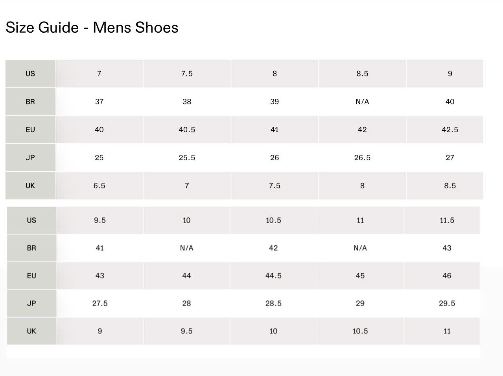Click the Size Guide - Mens Shoes heading

(92, 28)
